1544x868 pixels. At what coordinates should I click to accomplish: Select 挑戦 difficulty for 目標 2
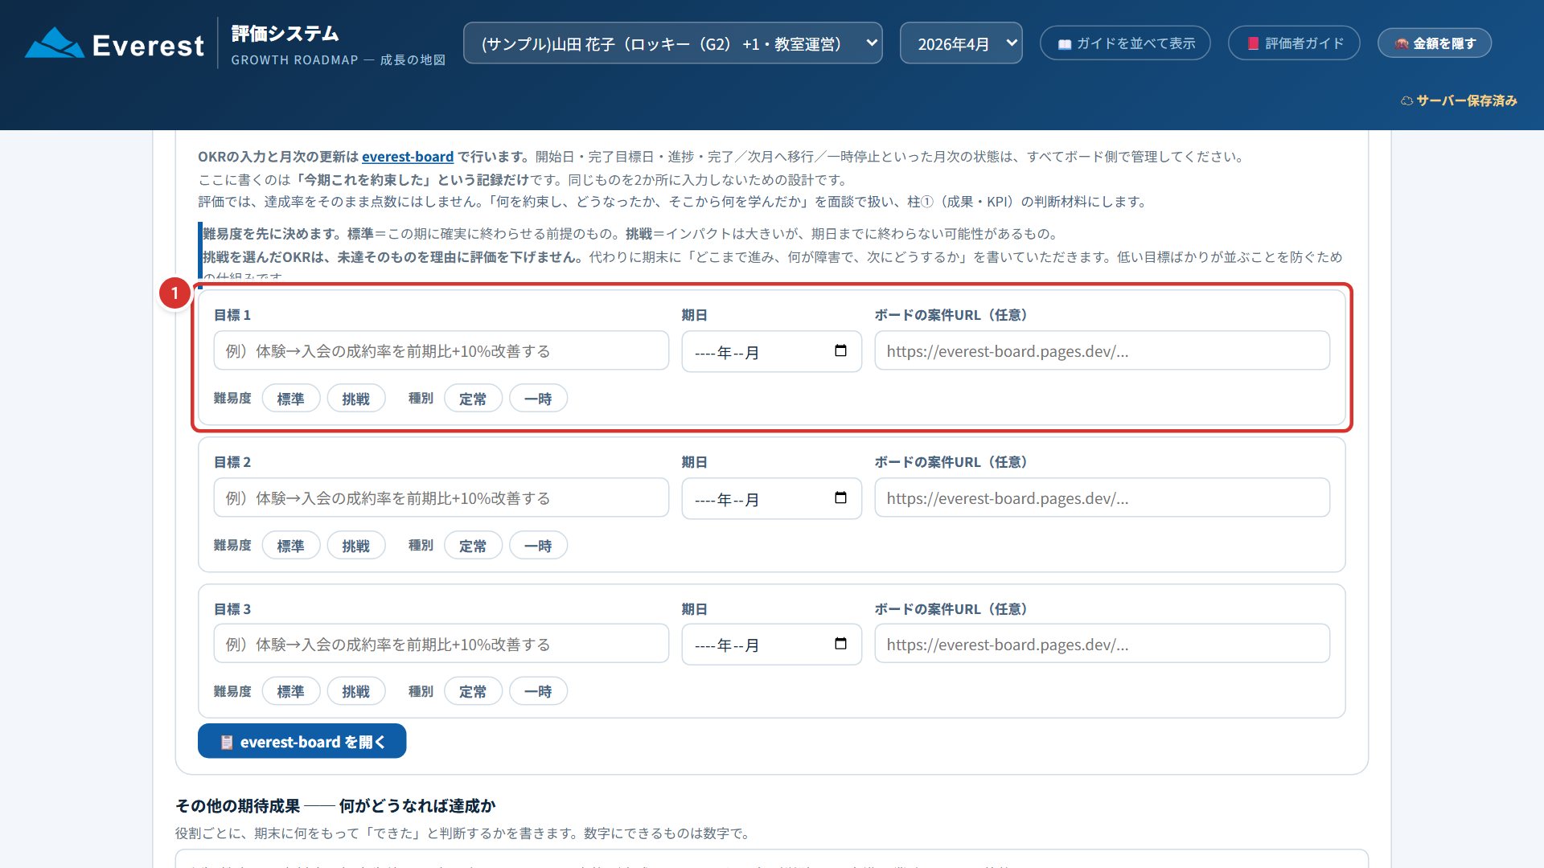[x=356, y=546]
